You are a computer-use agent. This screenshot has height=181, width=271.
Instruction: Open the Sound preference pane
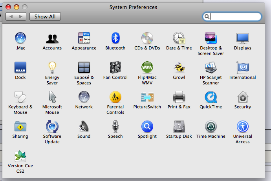pos(84,127)
